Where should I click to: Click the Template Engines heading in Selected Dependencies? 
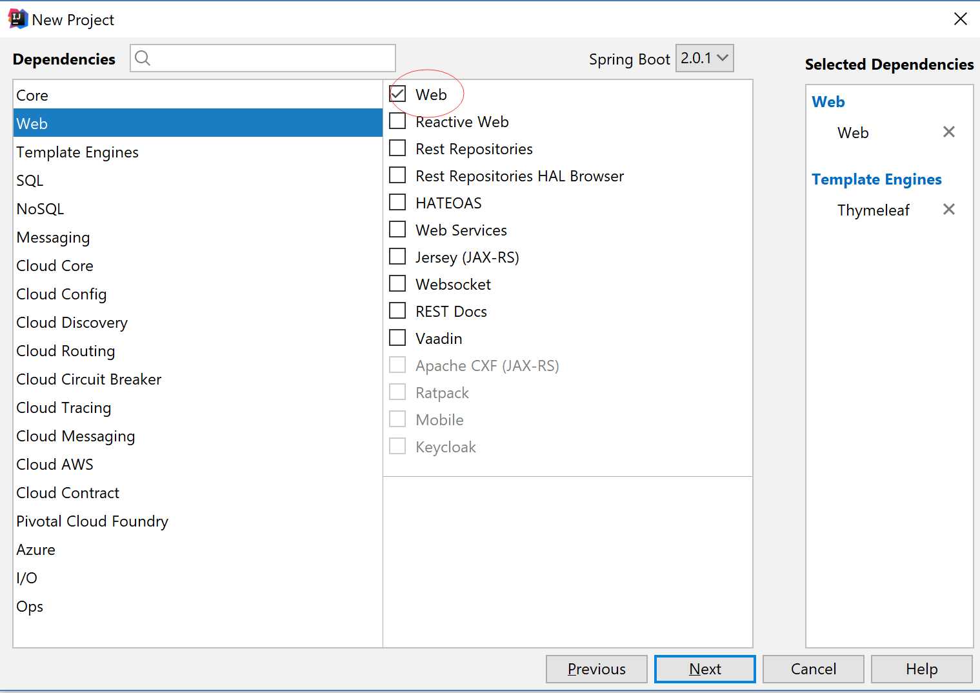click(x=876, y=179)
